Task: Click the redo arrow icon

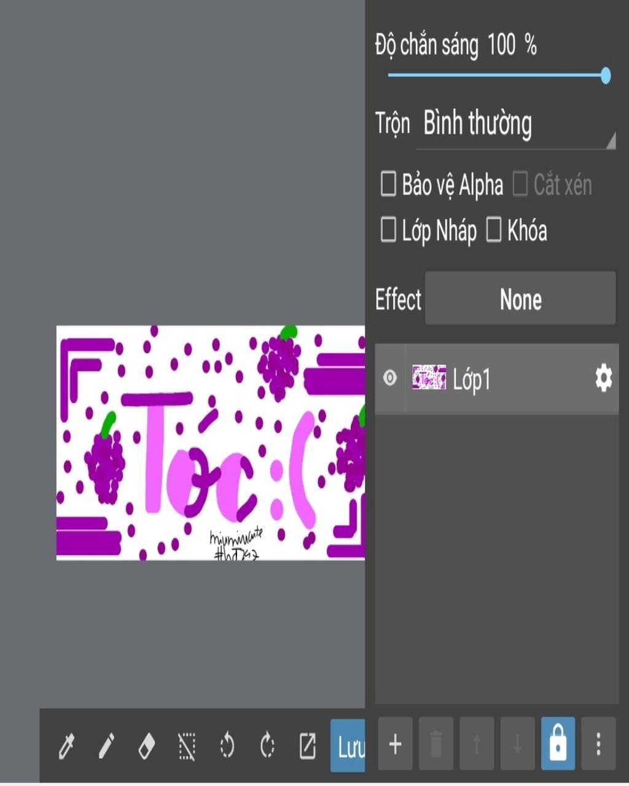Action: click(x=267, y=746)
